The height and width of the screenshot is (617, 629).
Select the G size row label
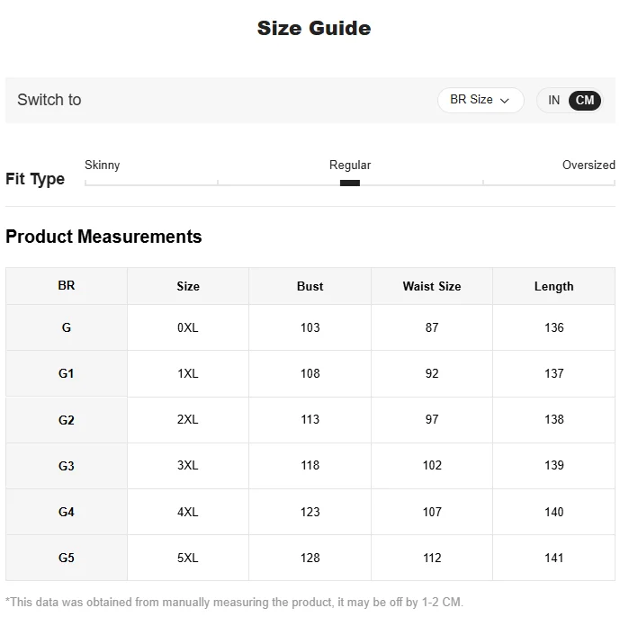pyautogui.click(x=67, y=327)
